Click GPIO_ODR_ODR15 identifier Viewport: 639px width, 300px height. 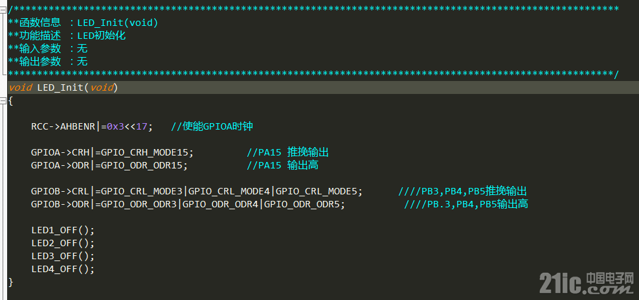click(141, 165)
